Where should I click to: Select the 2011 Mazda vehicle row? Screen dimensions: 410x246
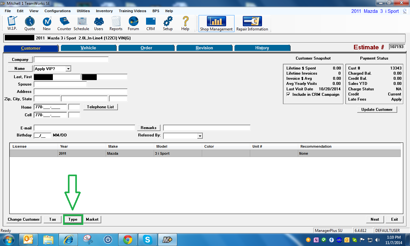coord(205,153)
